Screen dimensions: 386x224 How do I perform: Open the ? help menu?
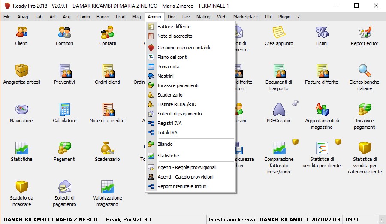[x=299, y=17]
